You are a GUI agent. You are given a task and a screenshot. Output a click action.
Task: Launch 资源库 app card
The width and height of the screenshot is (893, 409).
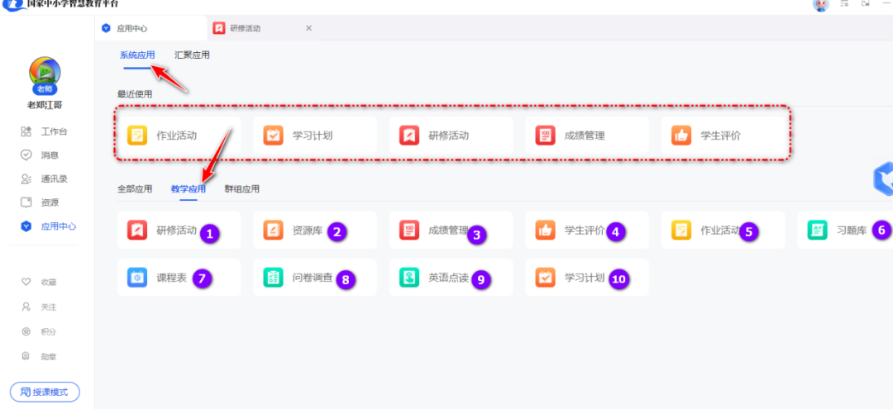315,231
